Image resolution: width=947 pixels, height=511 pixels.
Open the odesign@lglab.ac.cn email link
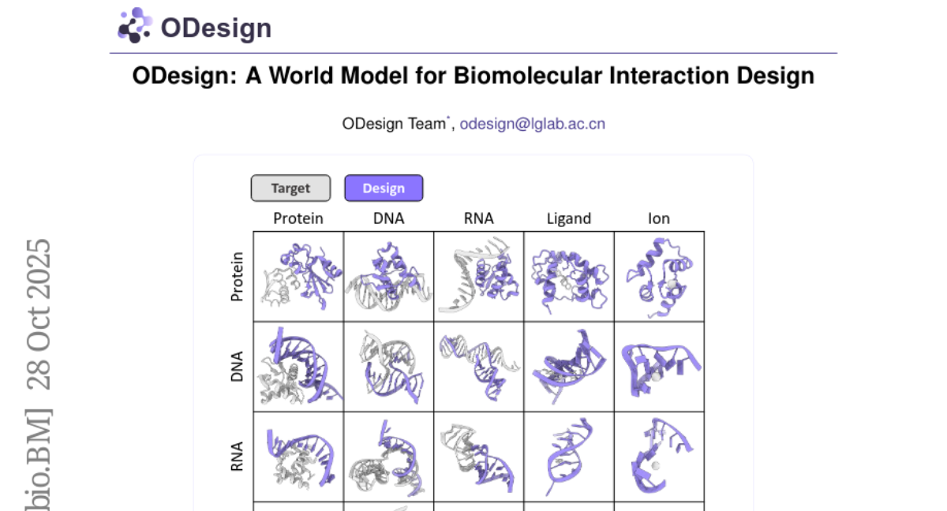[533, 123]
